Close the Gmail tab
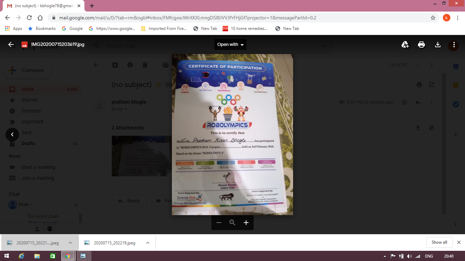This screenshot has height=261, width=465. pyautogui.click(x=79, y=6)
